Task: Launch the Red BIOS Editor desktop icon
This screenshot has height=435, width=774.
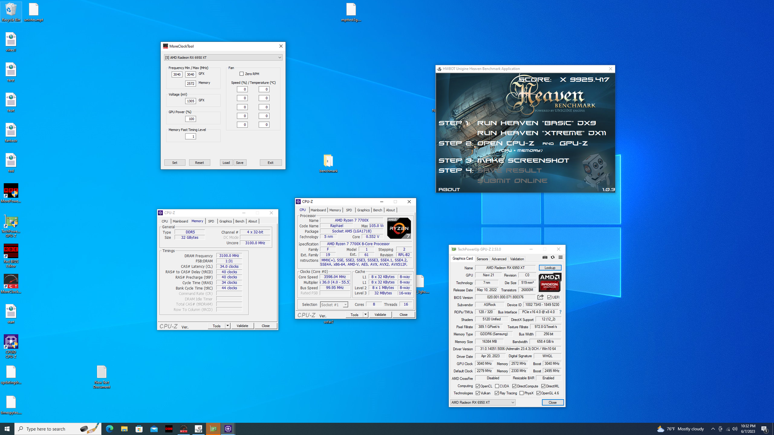Action: pyautogui.click(x=11, y=255)
